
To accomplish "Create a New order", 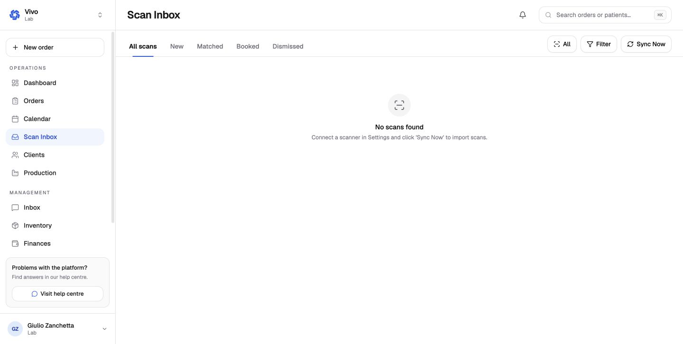I will tap(55, 47).
